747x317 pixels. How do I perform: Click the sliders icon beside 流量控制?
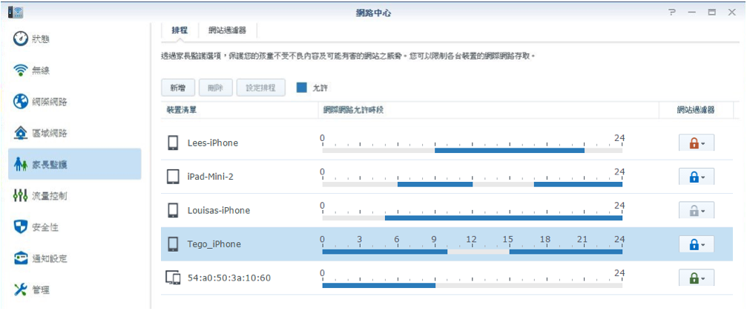click(x=20, y=195)
